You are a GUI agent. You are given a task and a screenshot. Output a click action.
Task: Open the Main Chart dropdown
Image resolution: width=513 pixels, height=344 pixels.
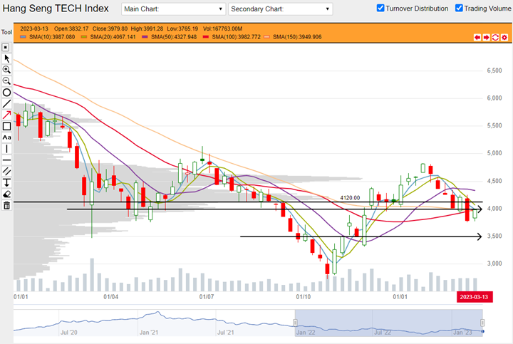(173, 9)
